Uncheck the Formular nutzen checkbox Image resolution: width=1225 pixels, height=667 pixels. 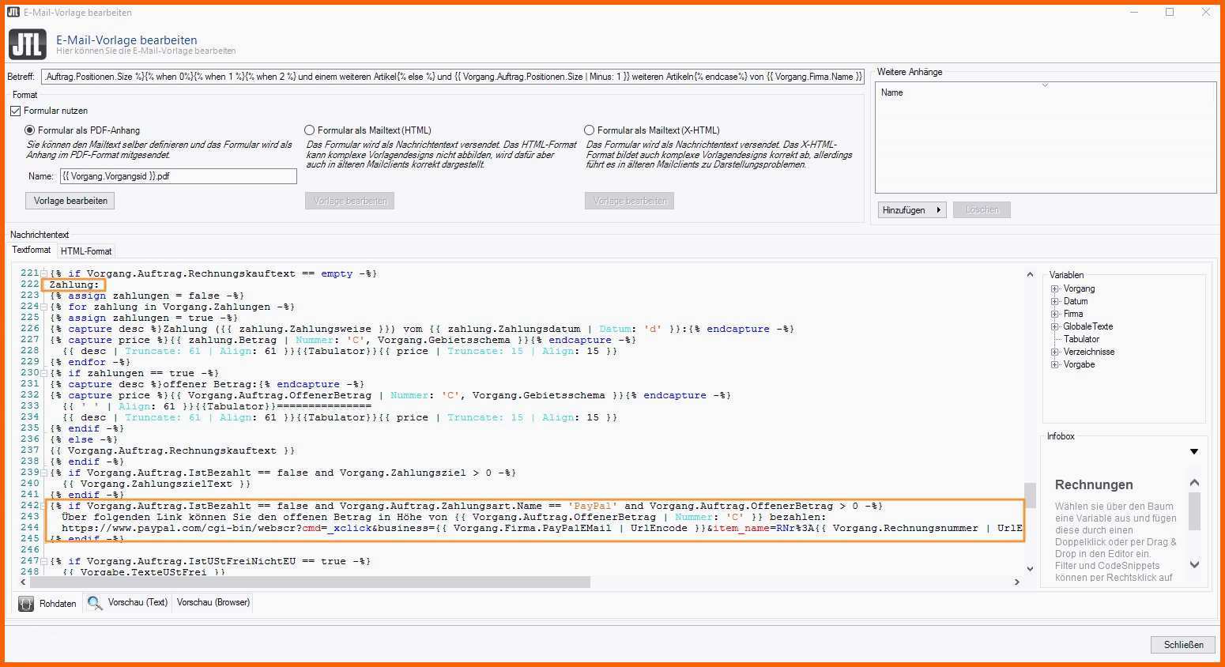pos(15,111)
